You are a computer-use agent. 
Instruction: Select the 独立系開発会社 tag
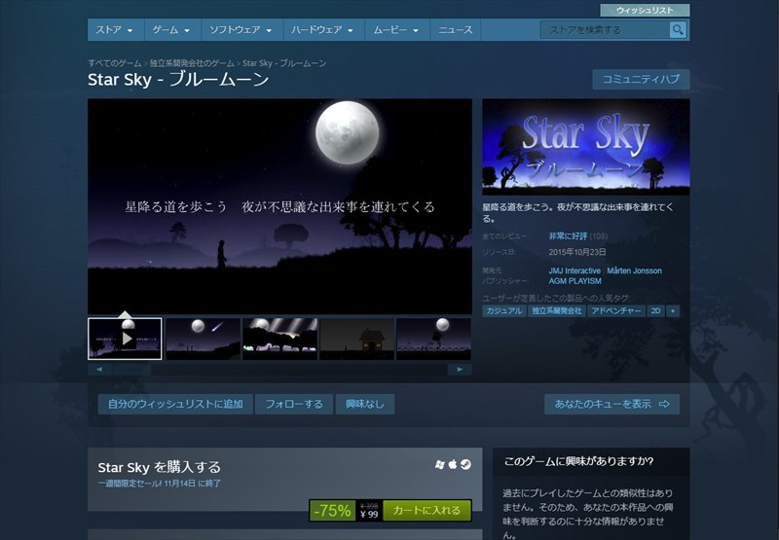pos(557,310)
